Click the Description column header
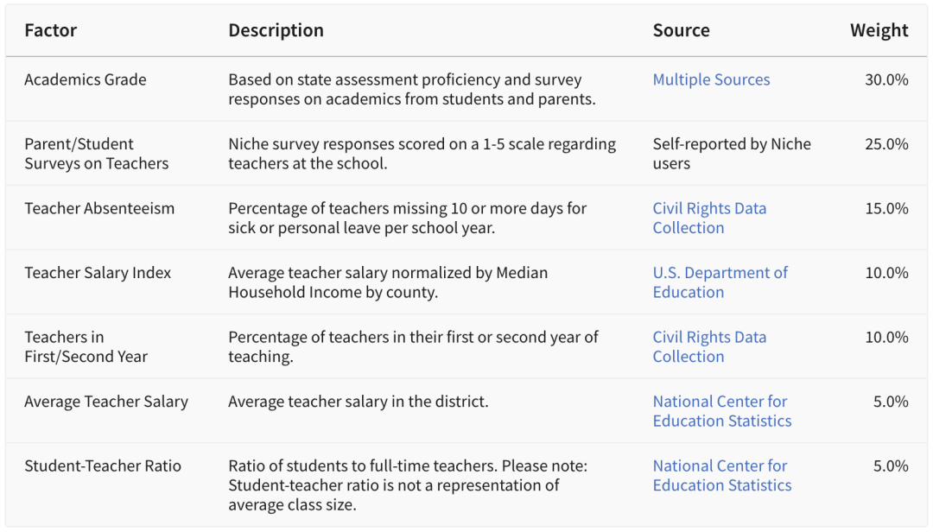This screenshot has width=933, height=532. tap(276, 30)
